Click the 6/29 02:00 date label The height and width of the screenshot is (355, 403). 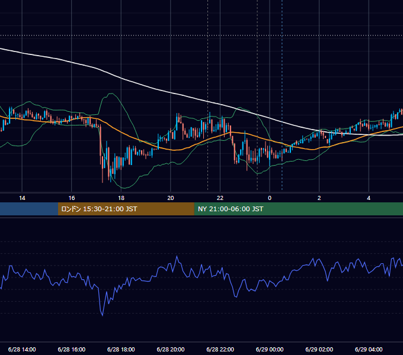click(319, 349)
